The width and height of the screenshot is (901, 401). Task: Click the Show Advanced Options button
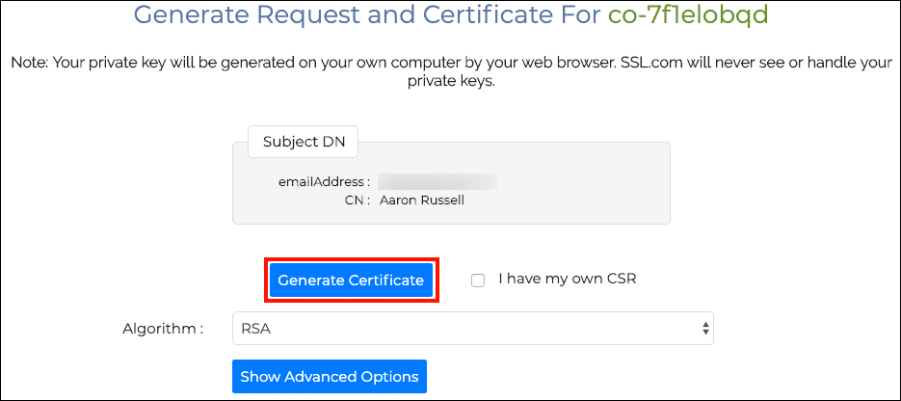pyautogui.click(x=330, y=376)
